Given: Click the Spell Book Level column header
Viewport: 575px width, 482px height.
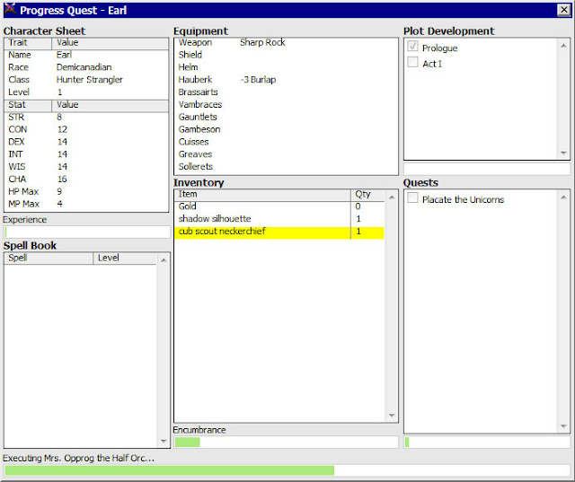Looking at the screenshot, I should pyautogui.click(x=126, y=258).
